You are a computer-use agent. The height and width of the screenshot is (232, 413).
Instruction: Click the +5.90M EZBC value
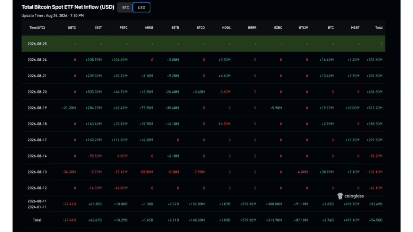276,108
